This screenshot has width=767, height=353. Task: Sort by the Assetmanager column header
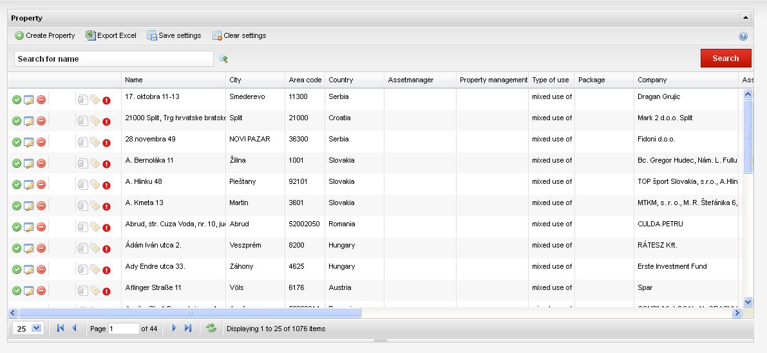(420, 80)
